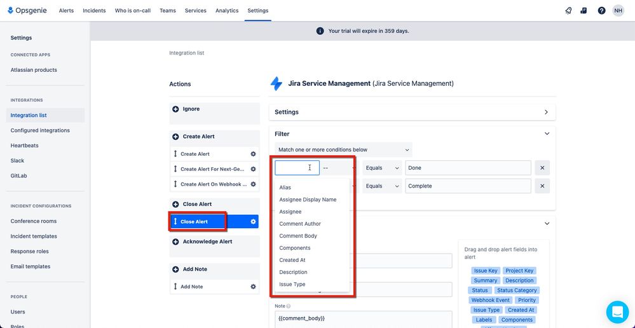Image resolution: width=635 pixels, height=328 pixels.
Task: Open the NH user avatar menu
Action: click(618, 11)
